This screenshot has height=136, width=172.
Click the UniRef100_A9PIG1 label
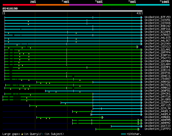pyautogui.click(x=157, y=29)
